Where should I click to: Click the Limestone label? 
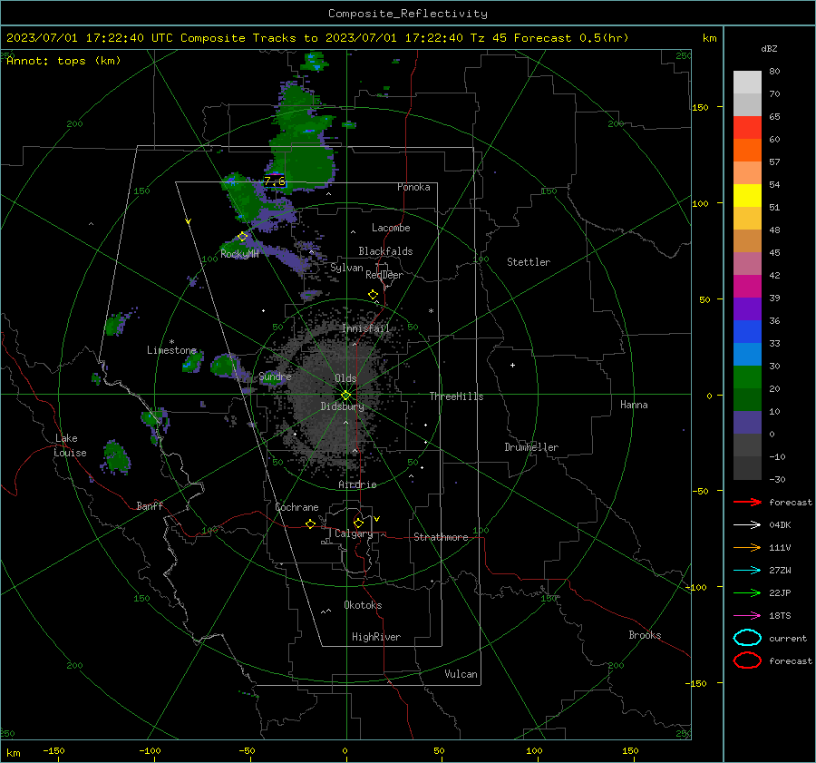tap(171, 350)
